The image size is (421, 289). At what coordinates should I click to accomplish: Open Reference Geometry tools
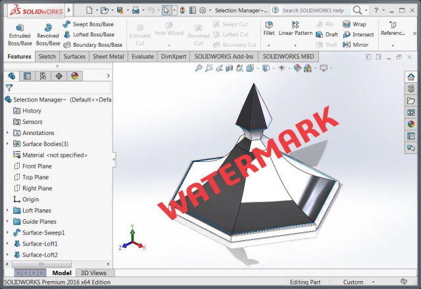[393, 28]
